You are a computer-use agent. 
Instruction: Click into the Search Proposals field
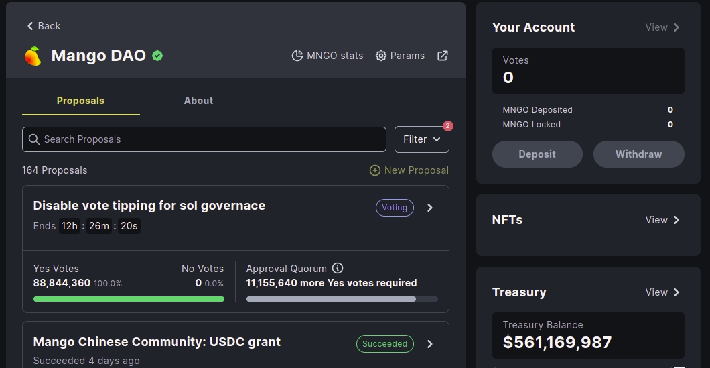pyautogui.click(x=208, y=139)
